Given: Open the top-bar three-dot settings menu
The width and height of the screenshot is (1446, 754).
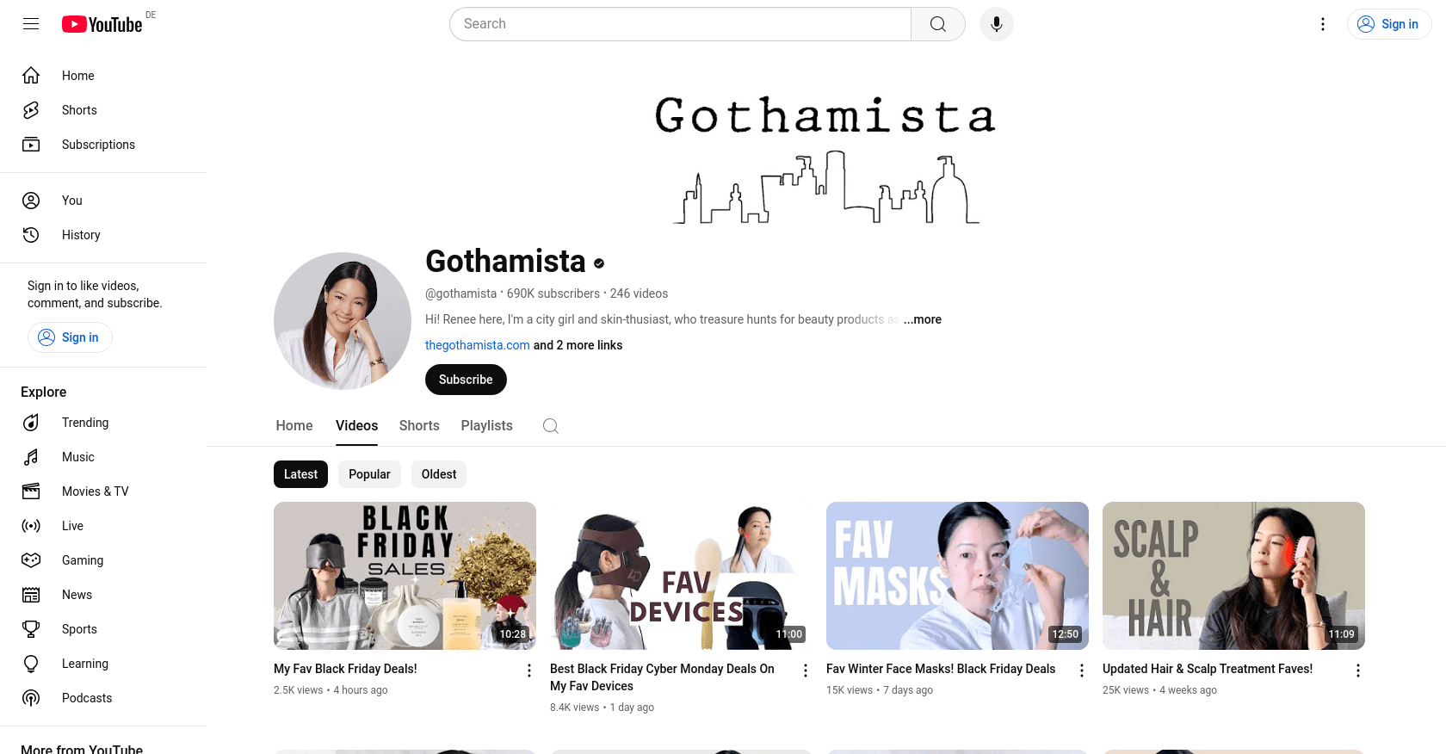Looking at the screenshot, I should point(1323,24).
